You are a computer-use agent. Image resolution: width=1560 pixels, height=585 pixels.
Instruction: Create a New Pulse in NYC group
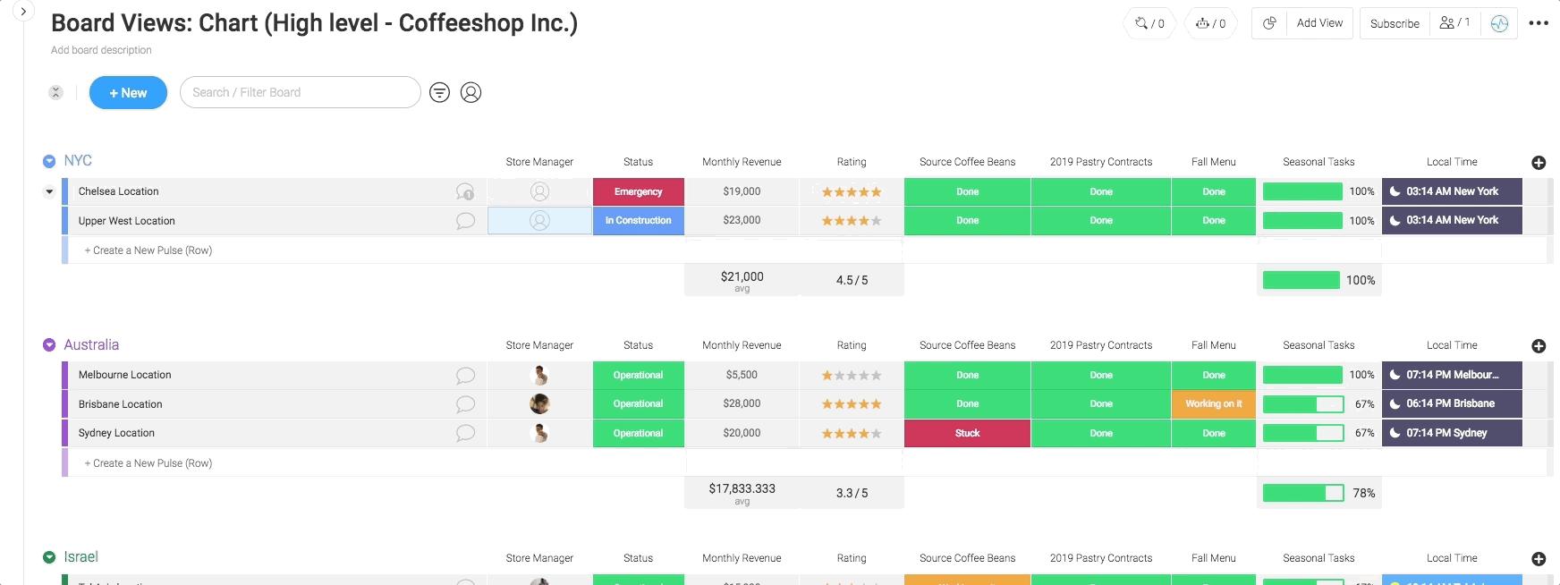point(148,250)
